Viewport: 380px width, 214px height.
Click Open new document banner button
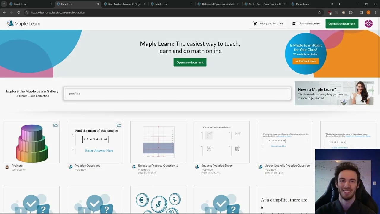(x=190, y=62)
